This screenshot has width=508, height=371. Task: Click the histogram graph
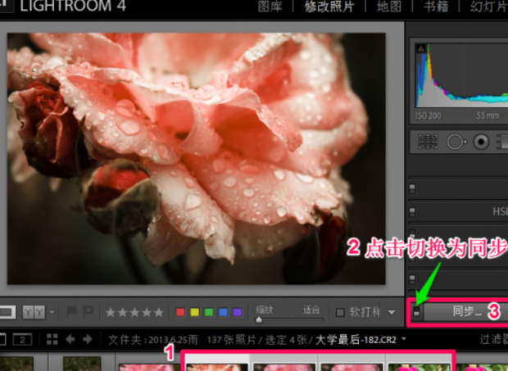pyautogui.click(x=461, y=75)
